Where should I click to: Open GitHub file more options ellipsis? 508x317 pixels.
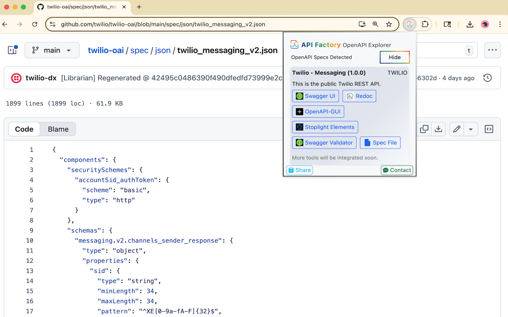click(493, 50)
